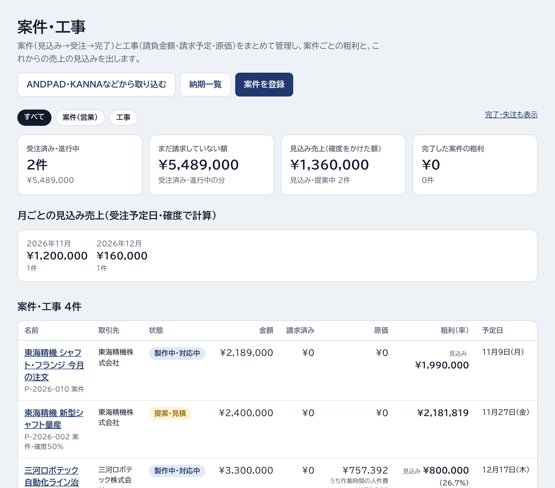The image size is (555, 488).
Task: Click the 製作中・対応中 badge in 三河ロボテック row
Action: click(177, 471)
